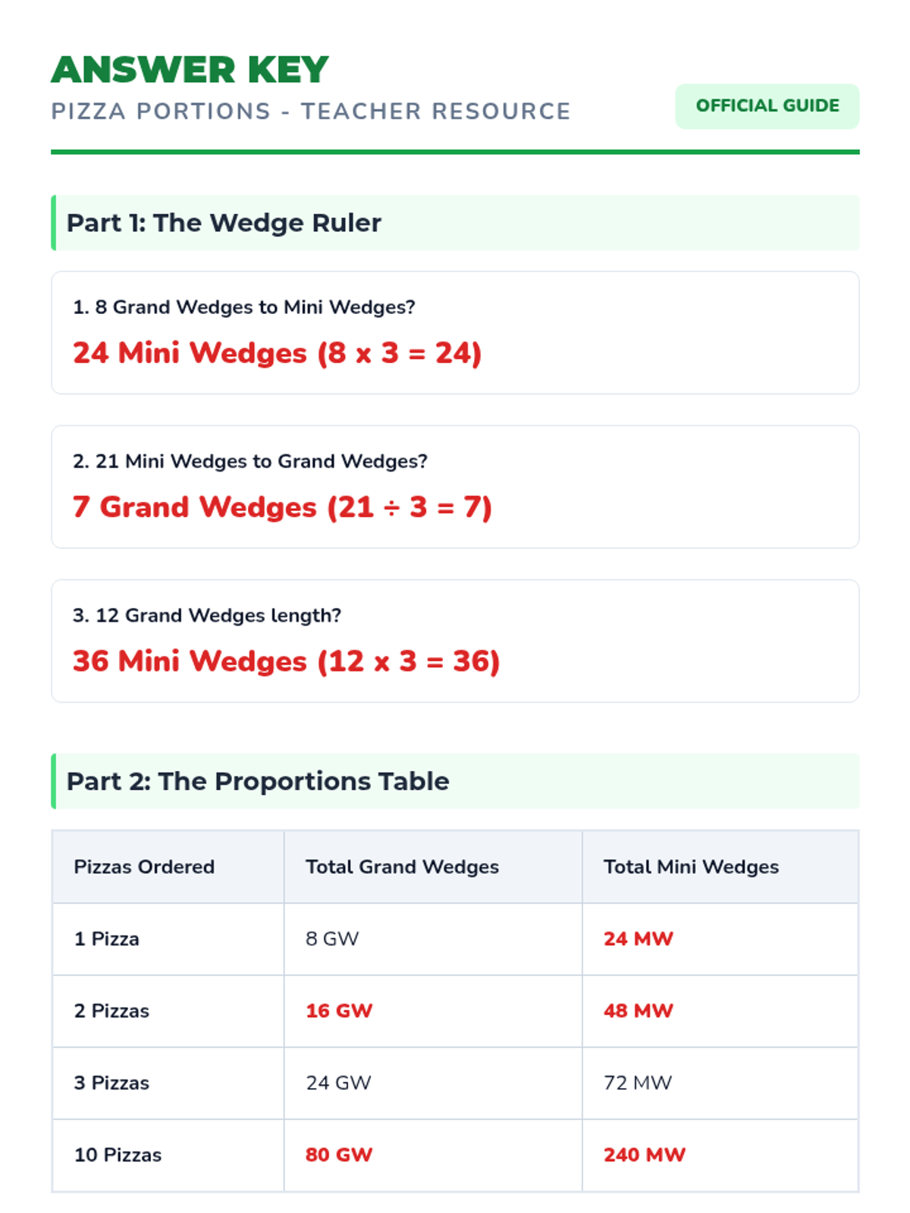Click question 1 about 8 Grand Wedges
Image resolution: width=910 pixels, height=1213 pixels.
(243, 307)
